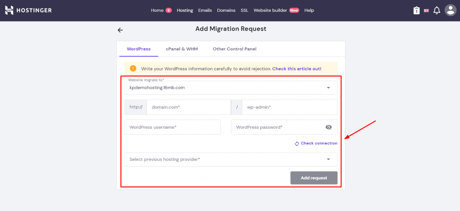Select the WordPress tab

(139, 49)
